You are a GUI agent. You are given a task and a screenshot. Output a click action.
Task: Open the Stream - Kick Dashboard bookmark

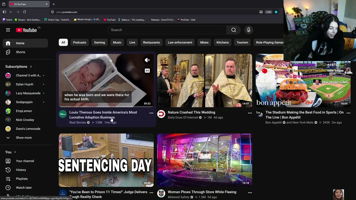click(28, 20)
